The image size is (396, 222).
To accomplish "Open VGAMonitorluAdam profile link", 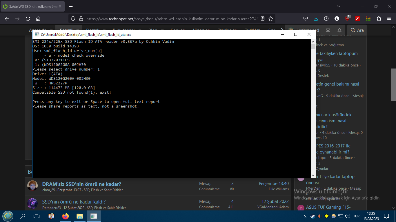I will pos(273,207).
